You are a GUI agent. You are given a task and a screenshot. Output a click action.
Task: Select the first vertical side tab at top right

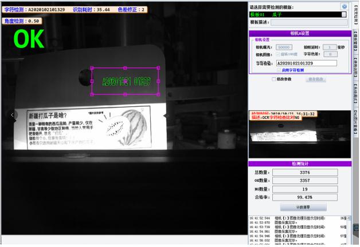(x=355, y=14)
